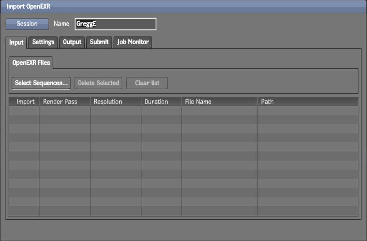Go to the Output tab
The height and width of the screenshot is (241, 367).
tap(72, 42)
